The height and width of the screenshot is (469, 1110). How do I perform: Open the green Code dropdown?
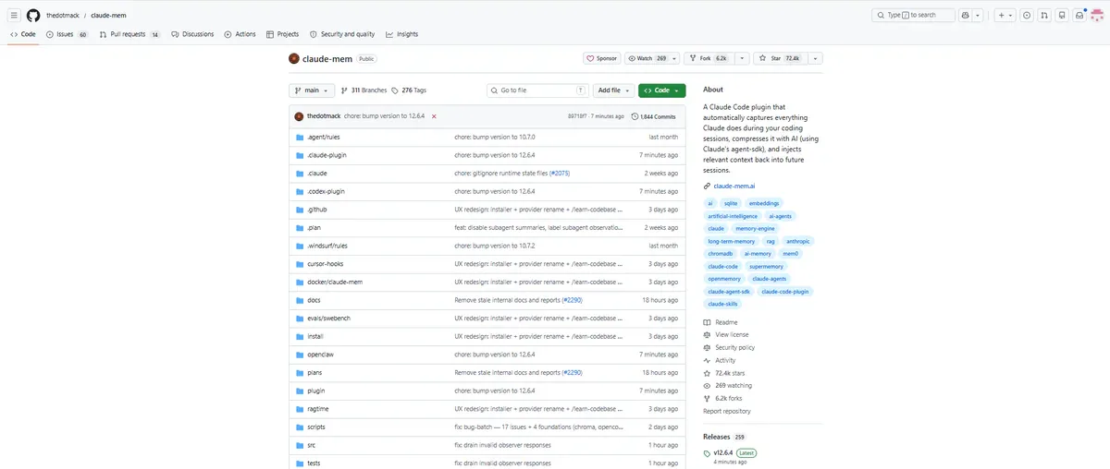tap(662, 90)
